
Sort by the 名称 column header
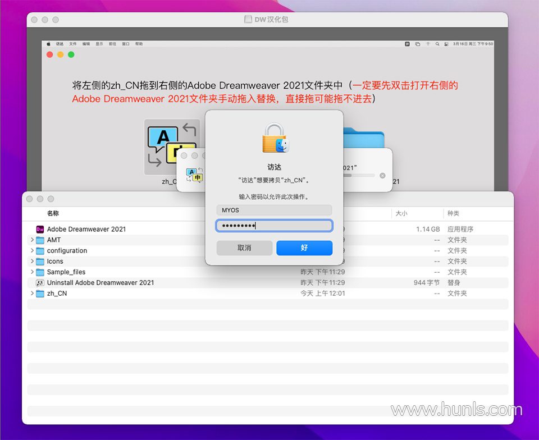point(53,213)
